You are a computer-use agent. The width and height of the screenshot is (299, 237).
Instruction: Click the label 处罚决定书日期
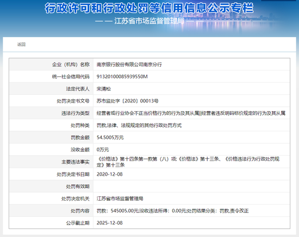73,174
